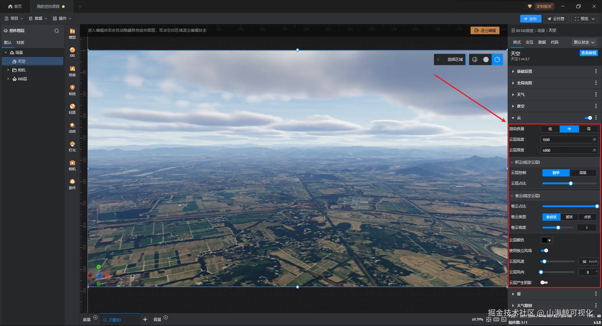Screen dimensions: 602x326
Task: Go to 首页 home tab
Action: click(15, 6)
